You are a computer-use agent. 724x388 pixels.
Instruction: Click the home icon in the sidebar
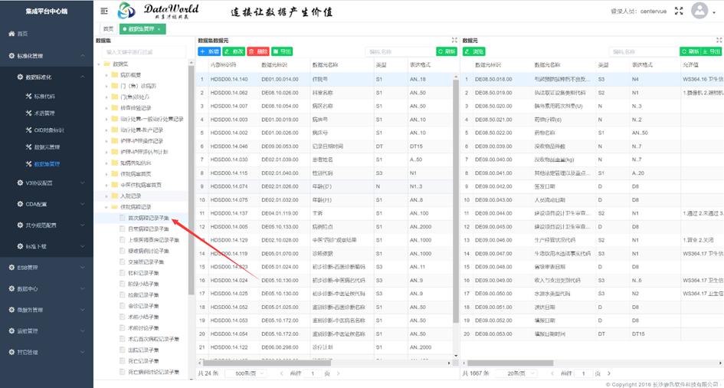click(11, 34)
